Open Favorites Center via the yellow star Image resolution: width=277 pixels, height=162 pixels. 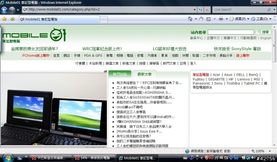point(4,19)
